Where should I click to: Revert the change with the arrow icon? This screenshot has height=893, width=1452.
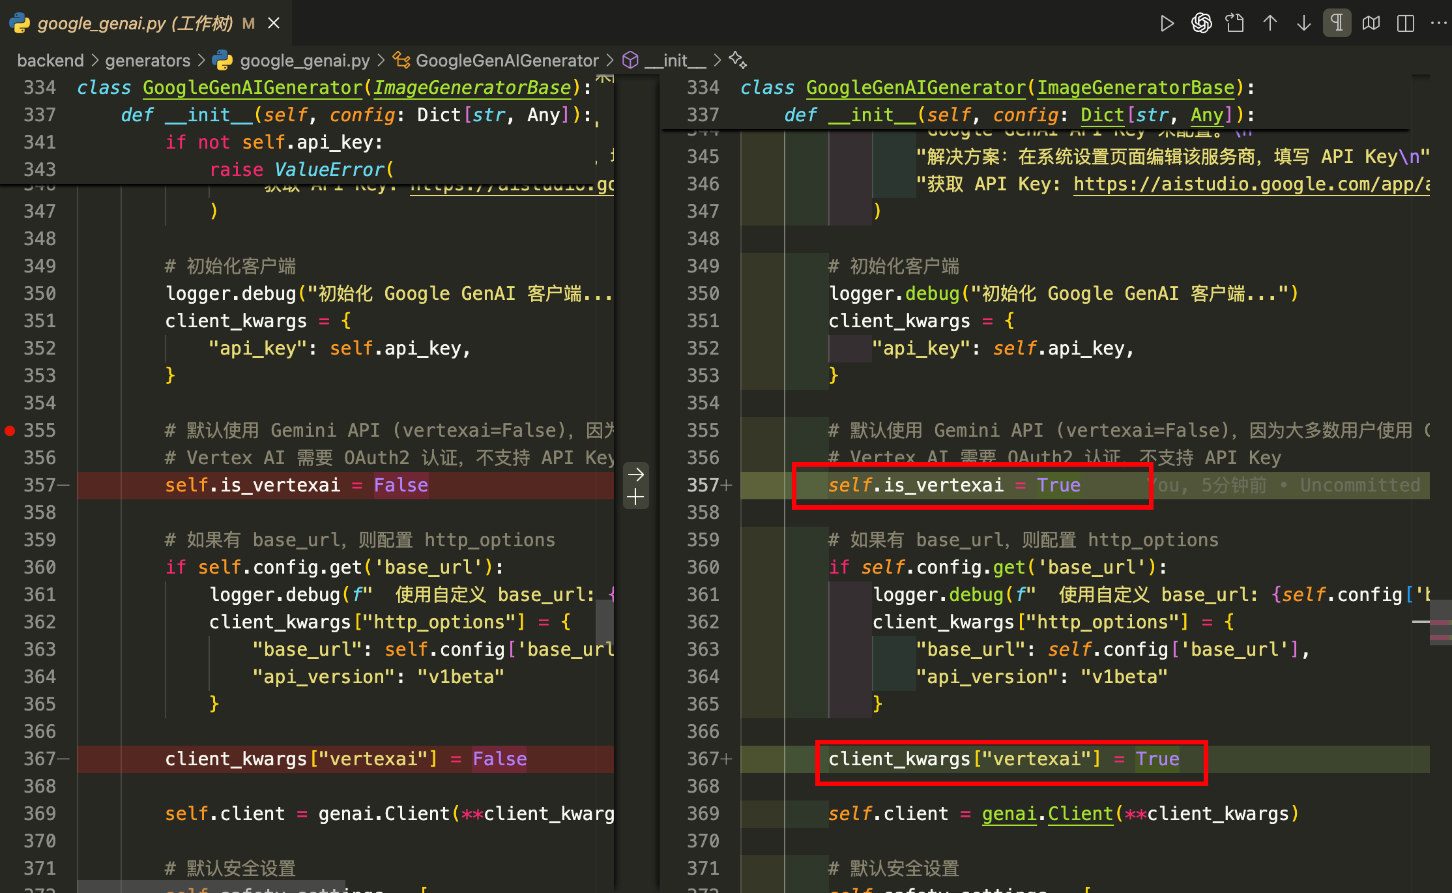coord(635,475)
